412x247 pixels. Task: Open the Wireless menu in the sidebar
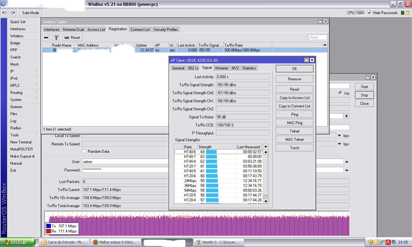16,36
